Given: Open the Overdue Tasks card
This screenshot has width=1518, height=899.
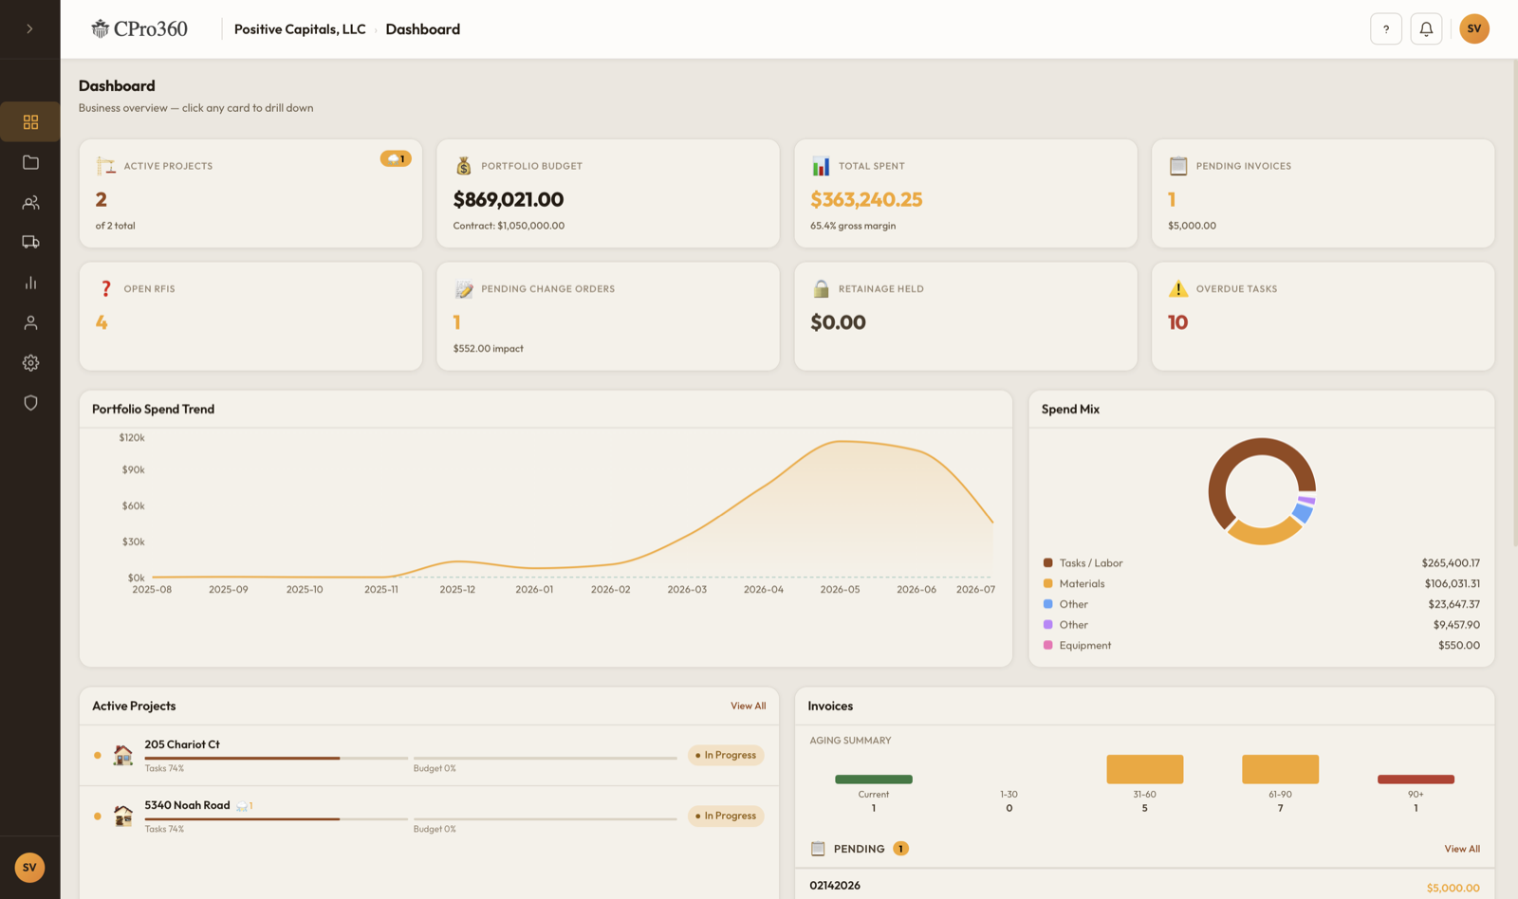Looking at the screenshot, I should click(1323, 316).
